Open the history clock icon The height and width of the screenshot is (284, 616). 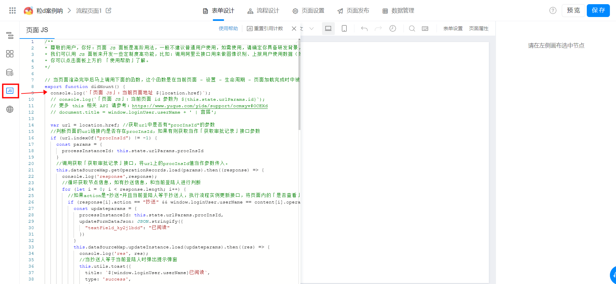point(393,29)
